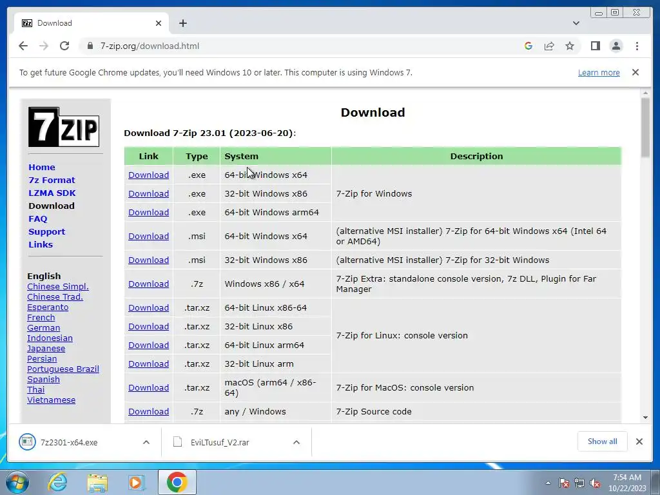
Task: Open the LZMA SDK sidebar link
Action: click(x=52, y=193)
